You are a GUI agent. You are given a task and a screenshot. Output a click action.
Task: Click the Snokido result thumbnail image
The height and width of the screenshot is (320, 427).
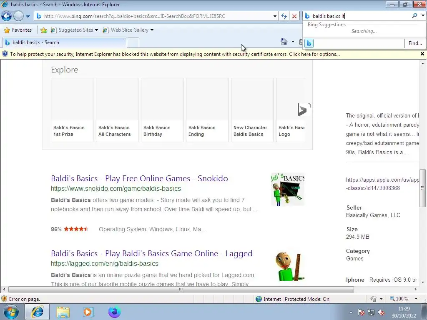(288, 190)
